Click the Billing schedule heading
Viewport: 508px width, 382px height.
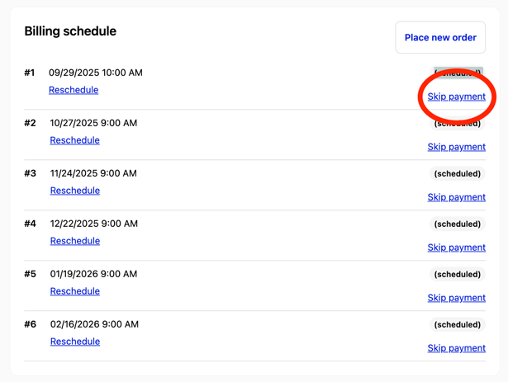[x=70, y=31]
